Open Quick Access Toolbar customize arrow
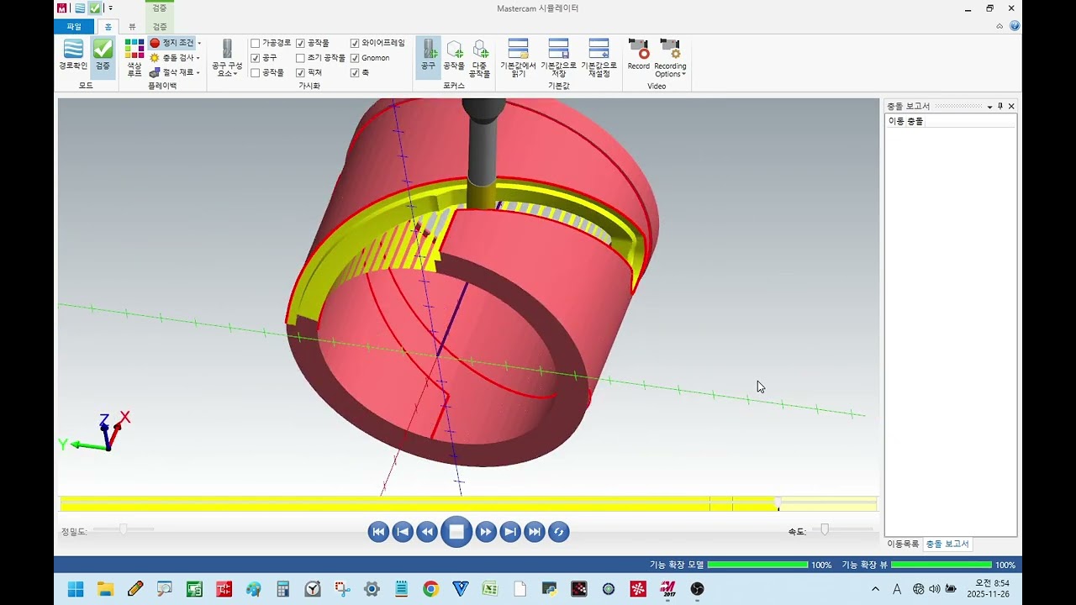 tap(111, 8)
